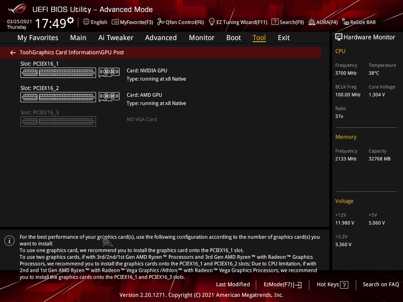
Task: Click the Tool\Graphics Card Information\GPU Post breadcrumb
Action: click(72, 52)
